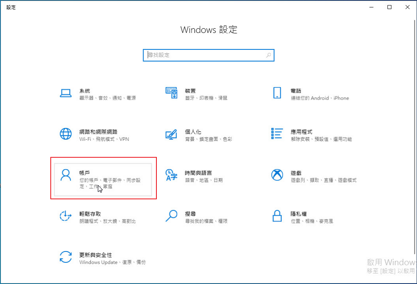Click the 尋找我的檔案、權限 description

point(206,221)
